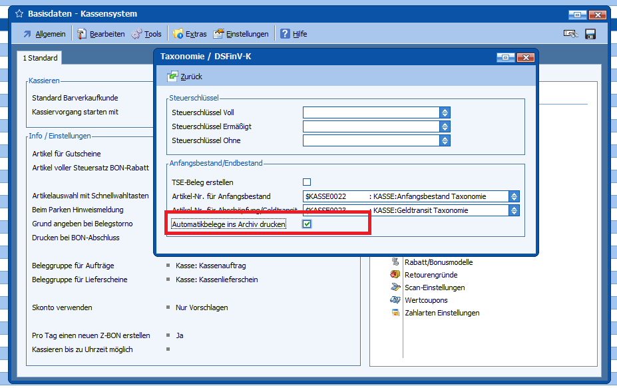Screen dimensions: 617x388
Task: Click the Zurück button
Action: pyautogui.click(x=186, y=77)
